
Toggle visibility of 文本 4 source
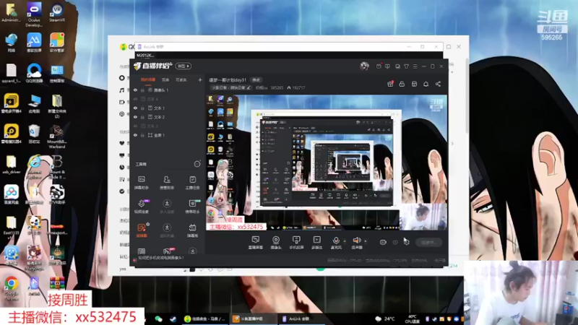(x=135, y=99)
